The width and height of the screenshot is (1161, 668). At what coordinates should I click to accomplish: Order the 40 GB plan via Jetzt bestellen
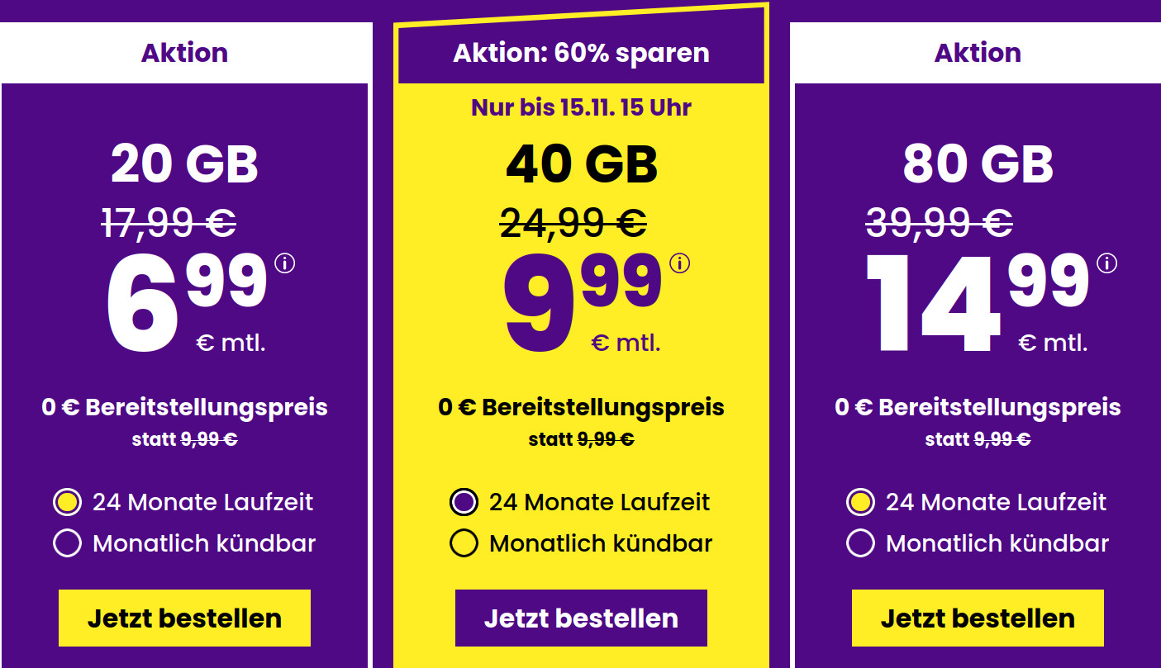click(580, 618)
